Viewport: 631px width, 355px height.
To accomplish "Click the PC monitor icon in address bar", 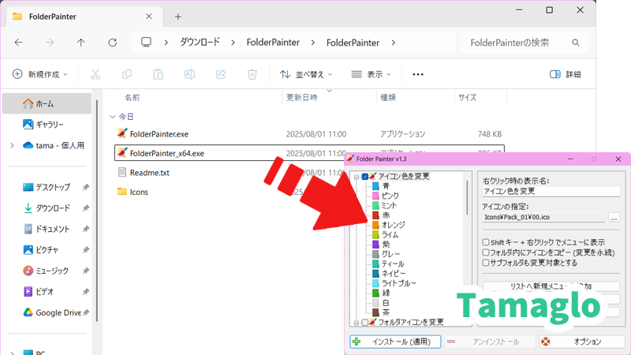I will coord(146,43).
